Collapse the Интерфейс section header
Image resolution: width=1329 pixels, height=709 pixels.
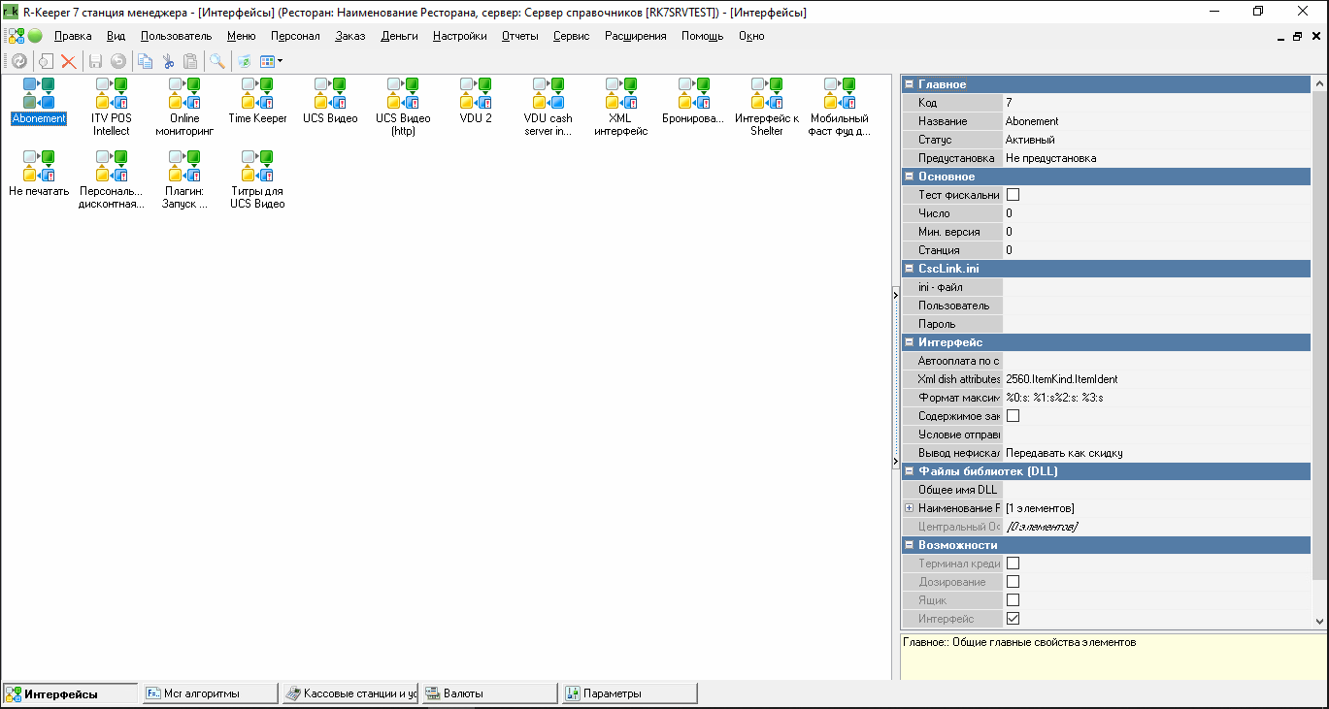[x=909, y=342]
